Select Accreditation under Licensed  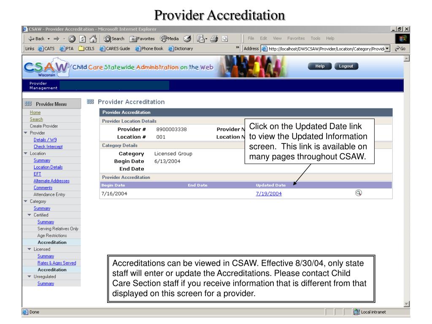52,270
